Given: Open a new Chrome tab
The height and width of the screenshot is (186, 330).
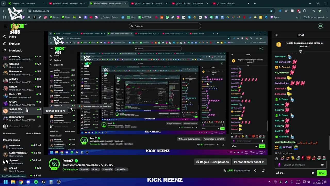Looking at the screenshot, I should point(255,4).
